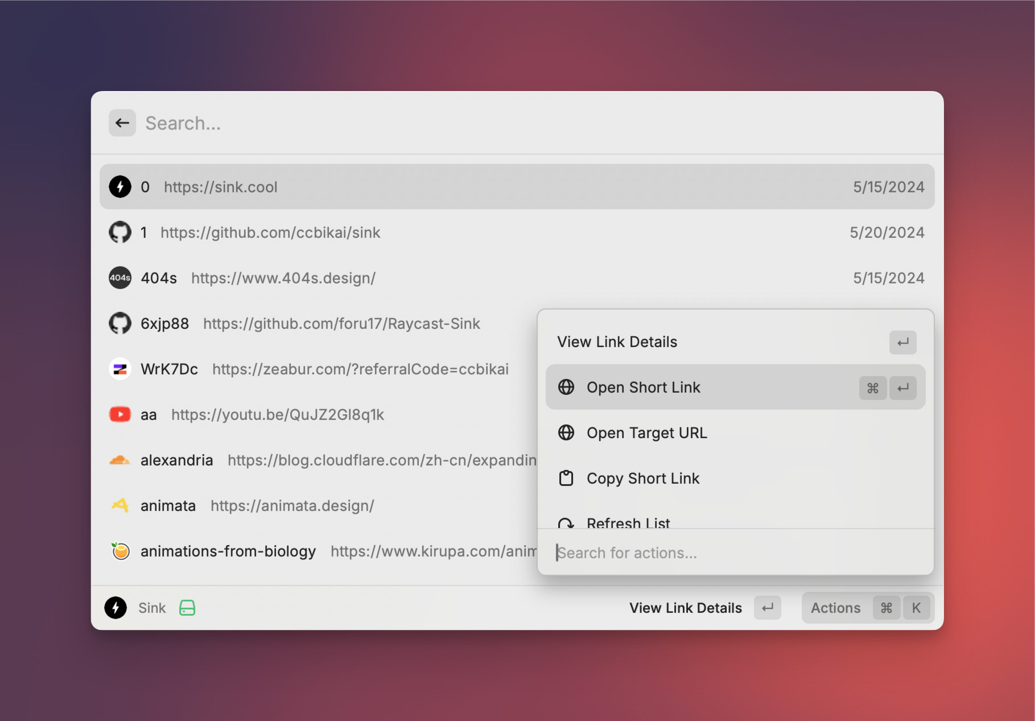Click the Cloudflare icon beside alexandria
Viewport: 1035px width, 721px height.
tap(120, 460)
